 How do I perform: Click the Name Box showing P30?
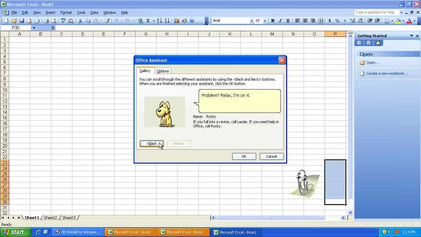[15, 28]
